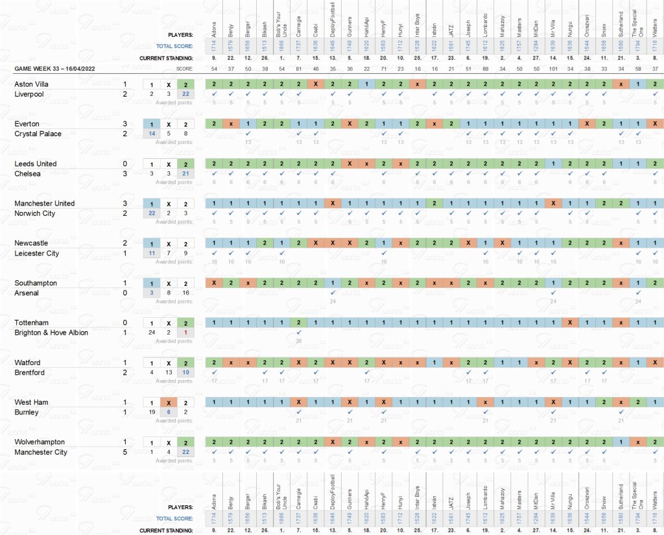Image resolution: width=664 pixels, height=535 pixels.
Task: Click Carnage's checkmark in the Tottenham row
Action: pos(298,333)
